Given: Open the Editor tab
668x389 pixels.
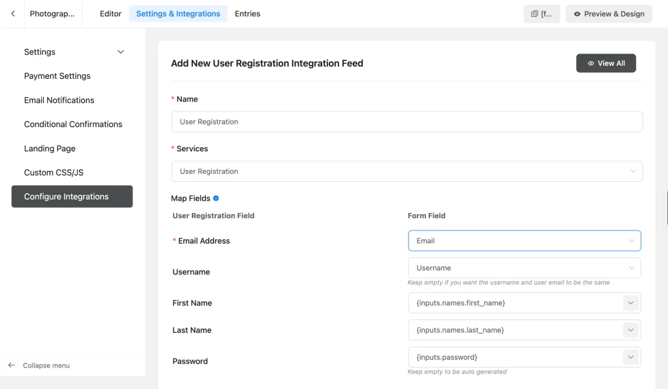Looking at the screenshot, I should point(110,14).
